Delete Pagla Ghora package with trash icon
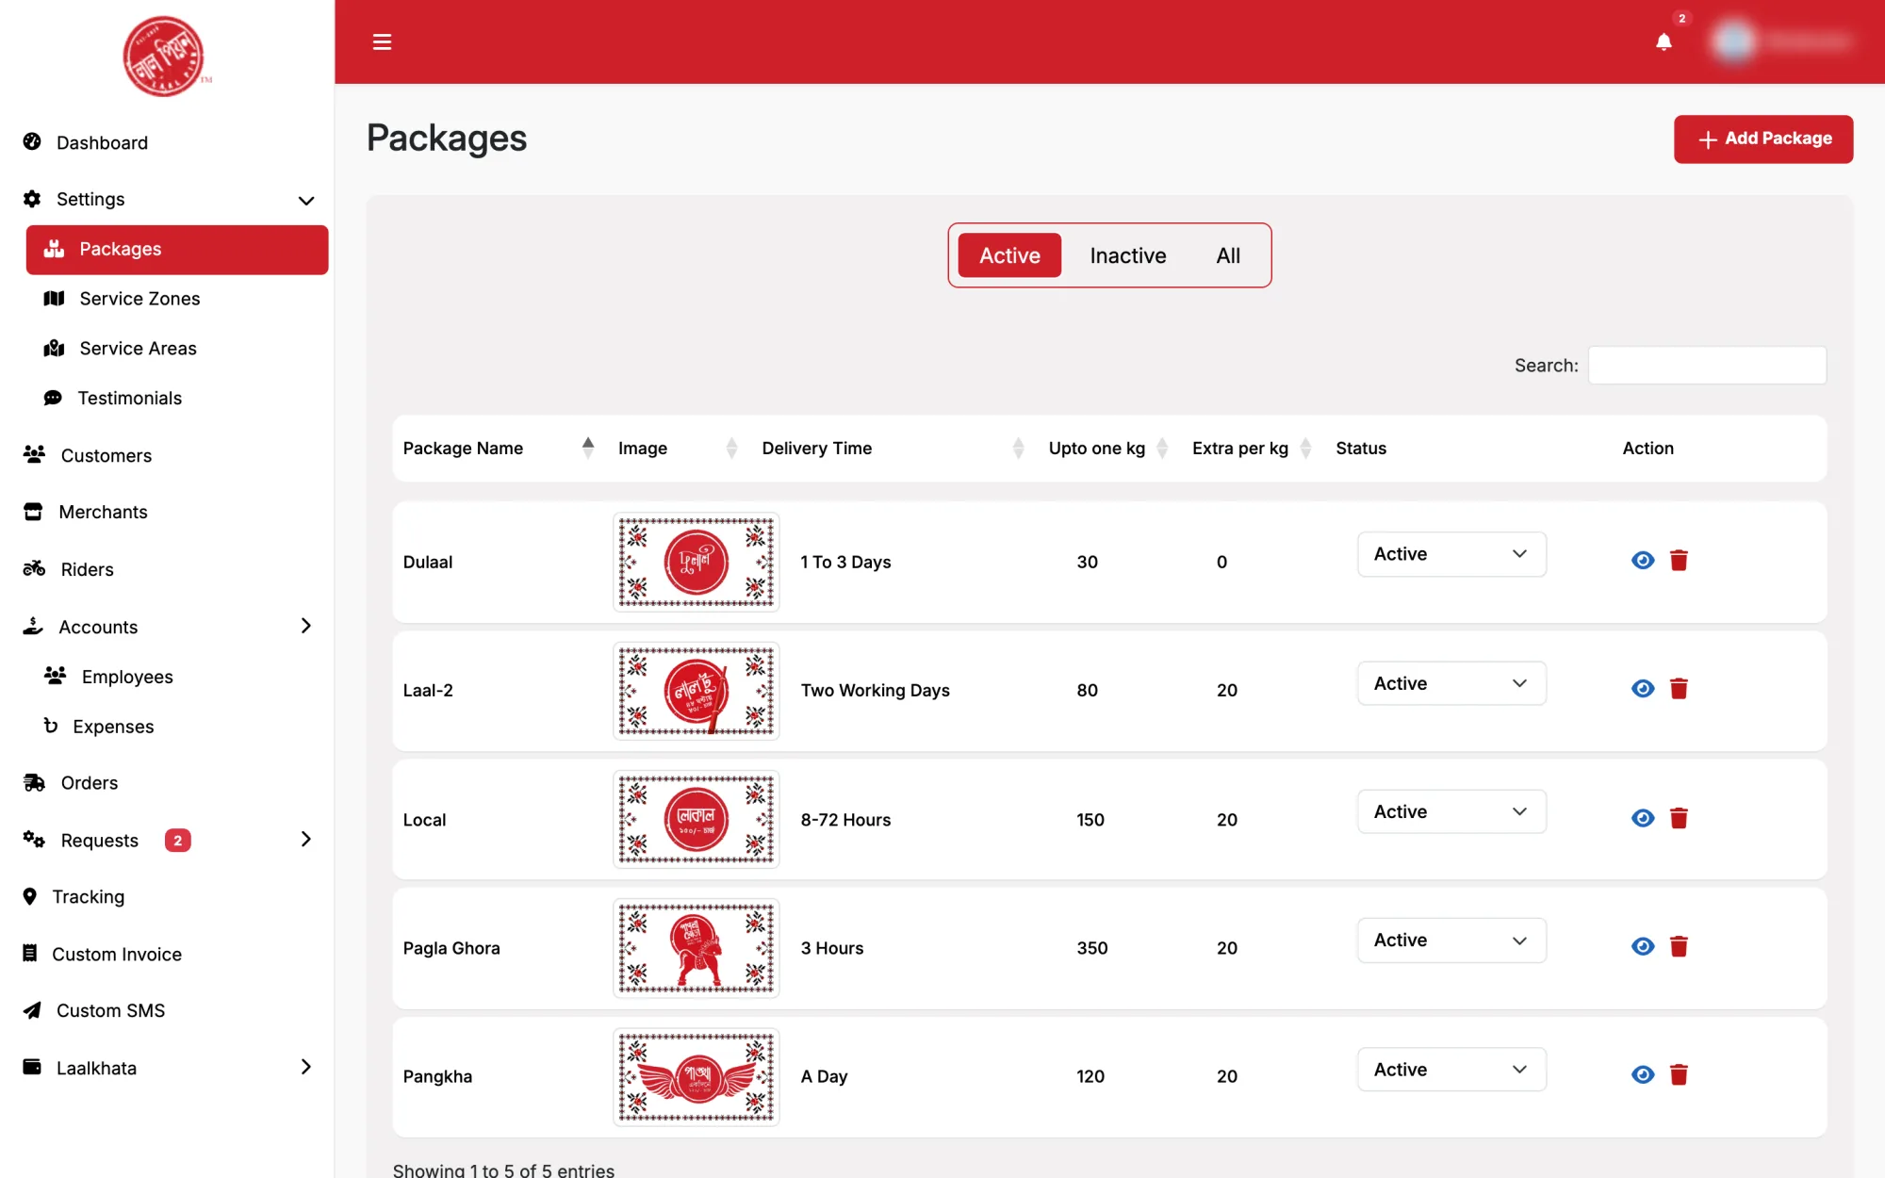The image size is (1885, 1178). click(x=1679, y=946)
